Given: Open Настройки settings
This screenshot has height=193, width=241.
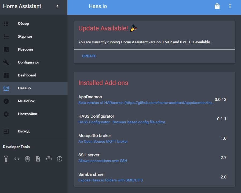Looking at the screenshot, I should (x=34, y=114).
